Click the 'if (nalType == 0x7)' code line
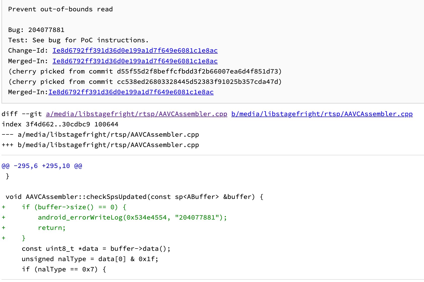This screenshot has height=282, width=424. click(x=64, y=269)
